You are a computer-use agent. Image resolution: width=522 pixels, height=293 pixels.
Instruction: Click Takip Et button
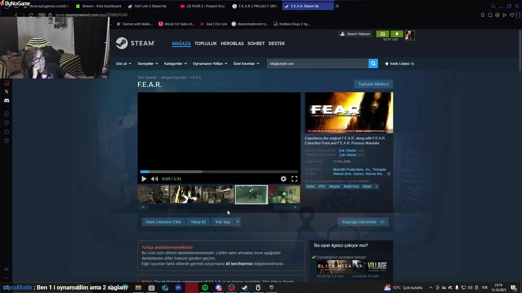point(198,222)
